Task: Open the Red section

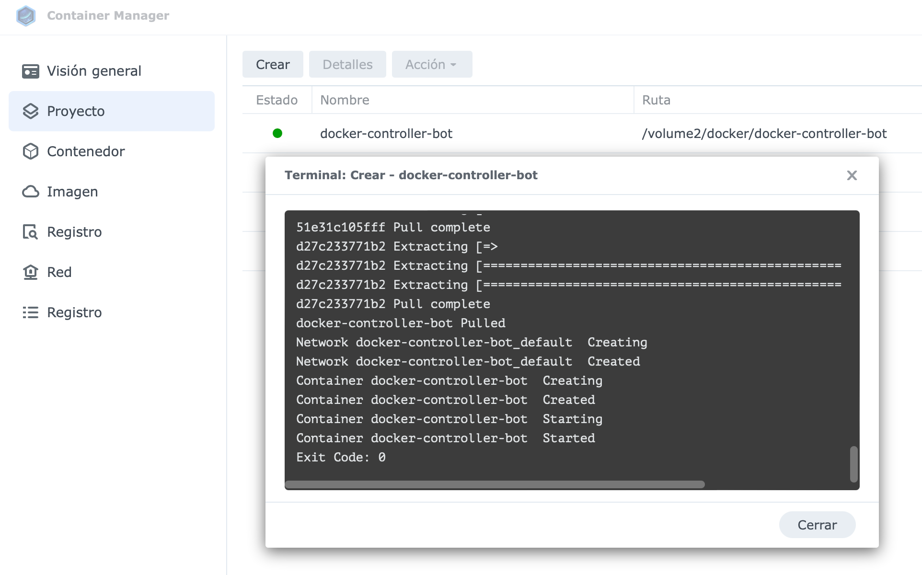Action: [x=112, y=272]
